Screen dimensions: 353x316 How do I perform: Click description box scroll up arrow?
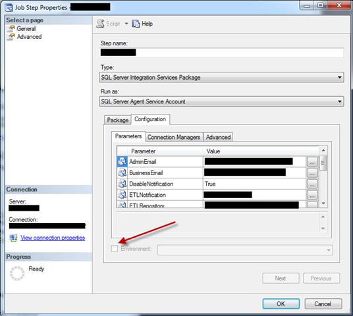(323, 217)
